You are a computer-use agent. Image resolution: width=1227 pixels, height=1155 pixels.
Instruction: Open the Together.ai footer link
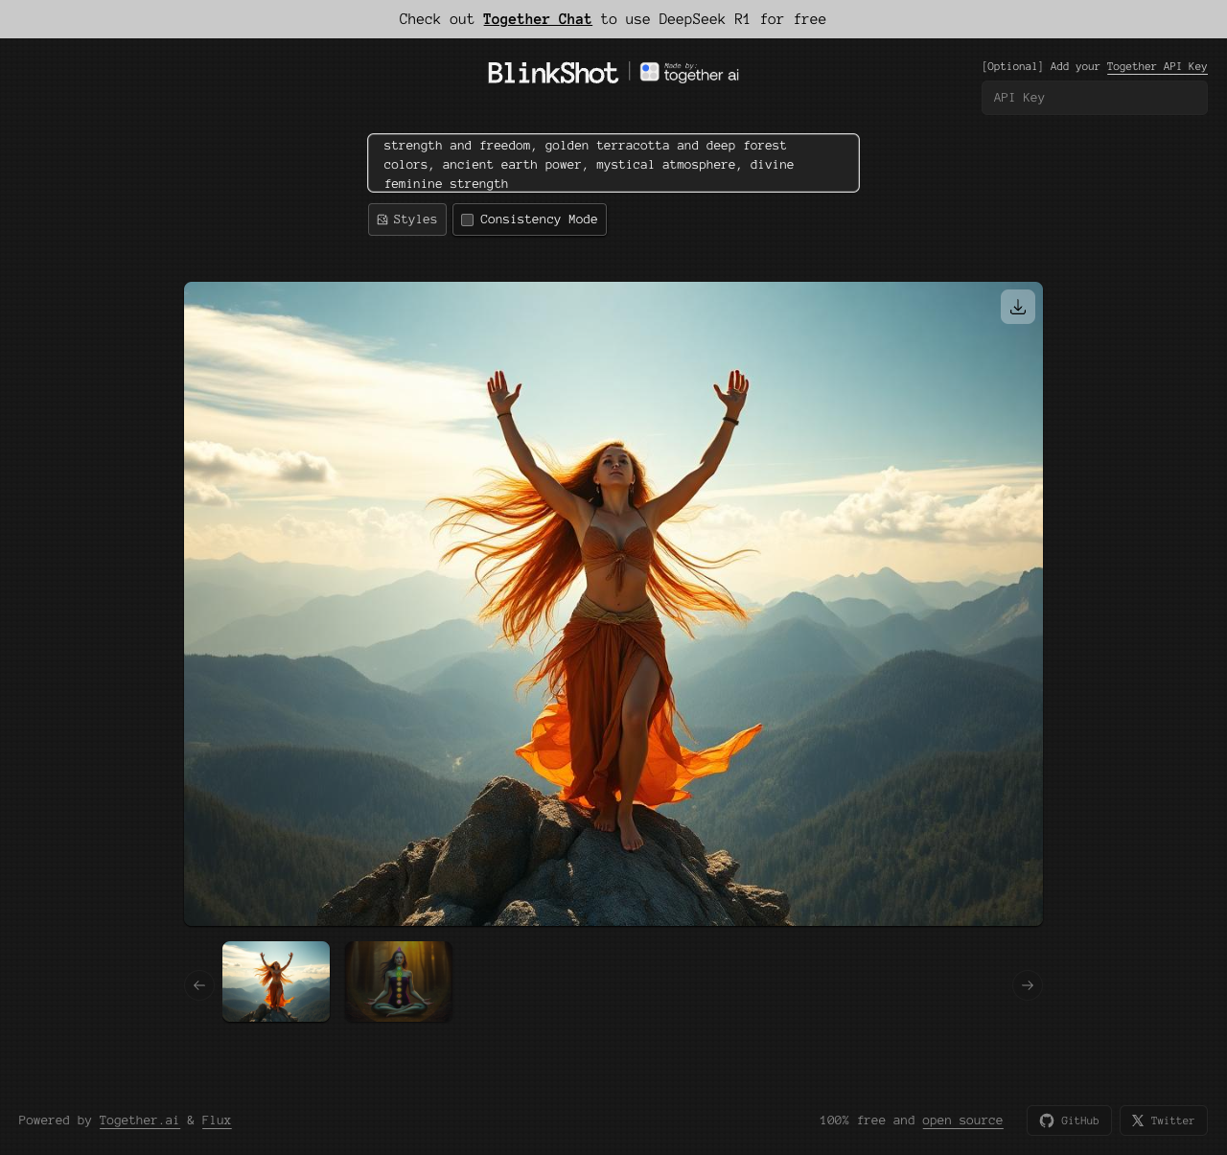pos(139,1120)
